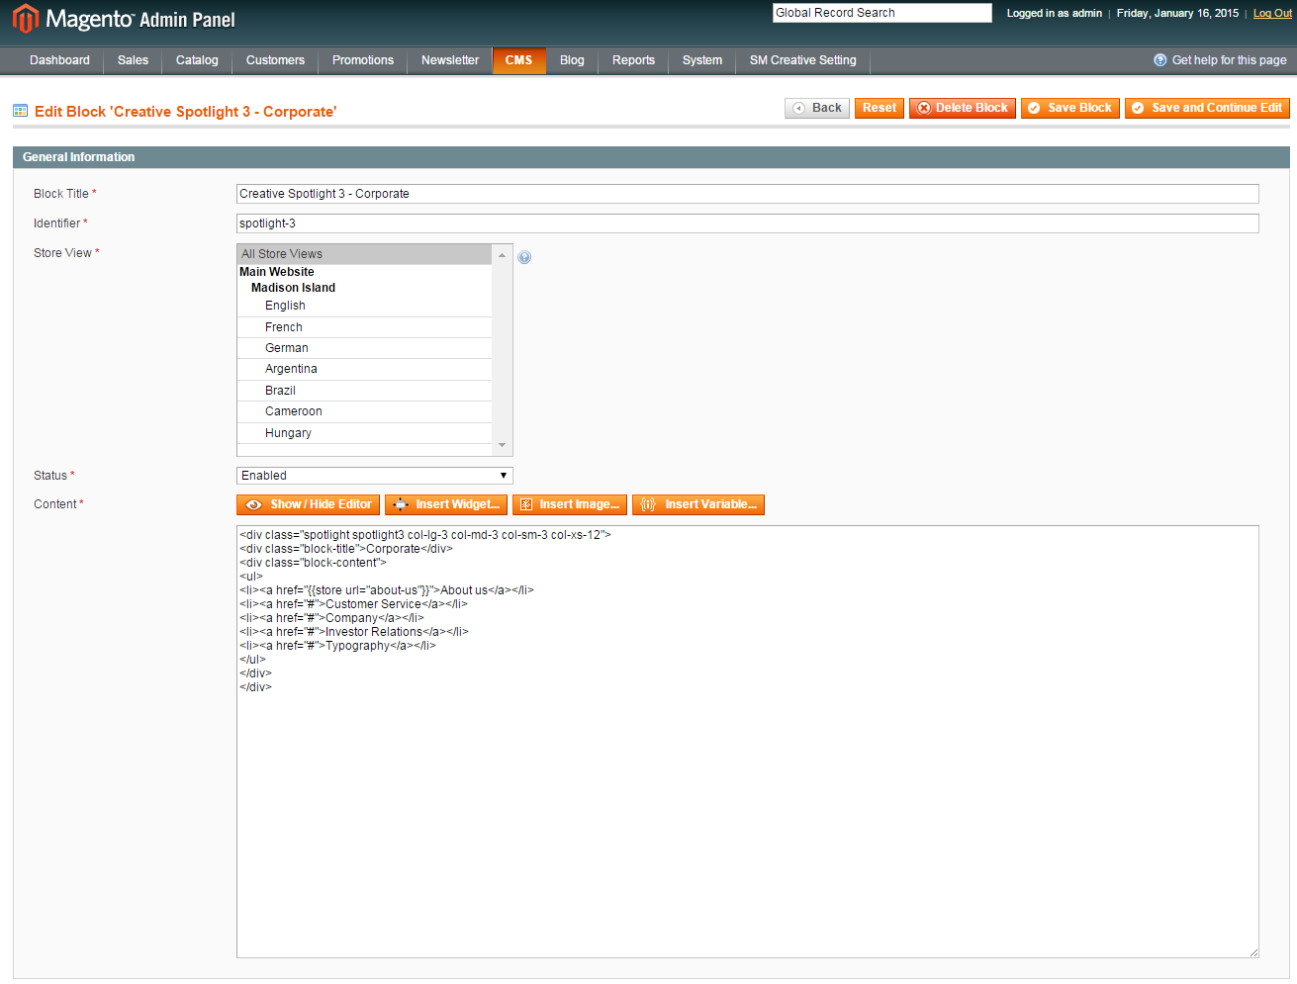Select the Brazil store view

(x=364, y=391)
